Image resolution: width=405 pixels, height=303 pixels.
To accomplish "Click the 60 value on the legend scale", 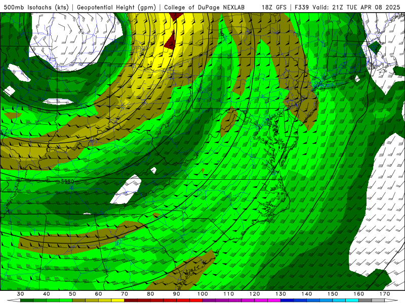I will click(x=98, y=294).
